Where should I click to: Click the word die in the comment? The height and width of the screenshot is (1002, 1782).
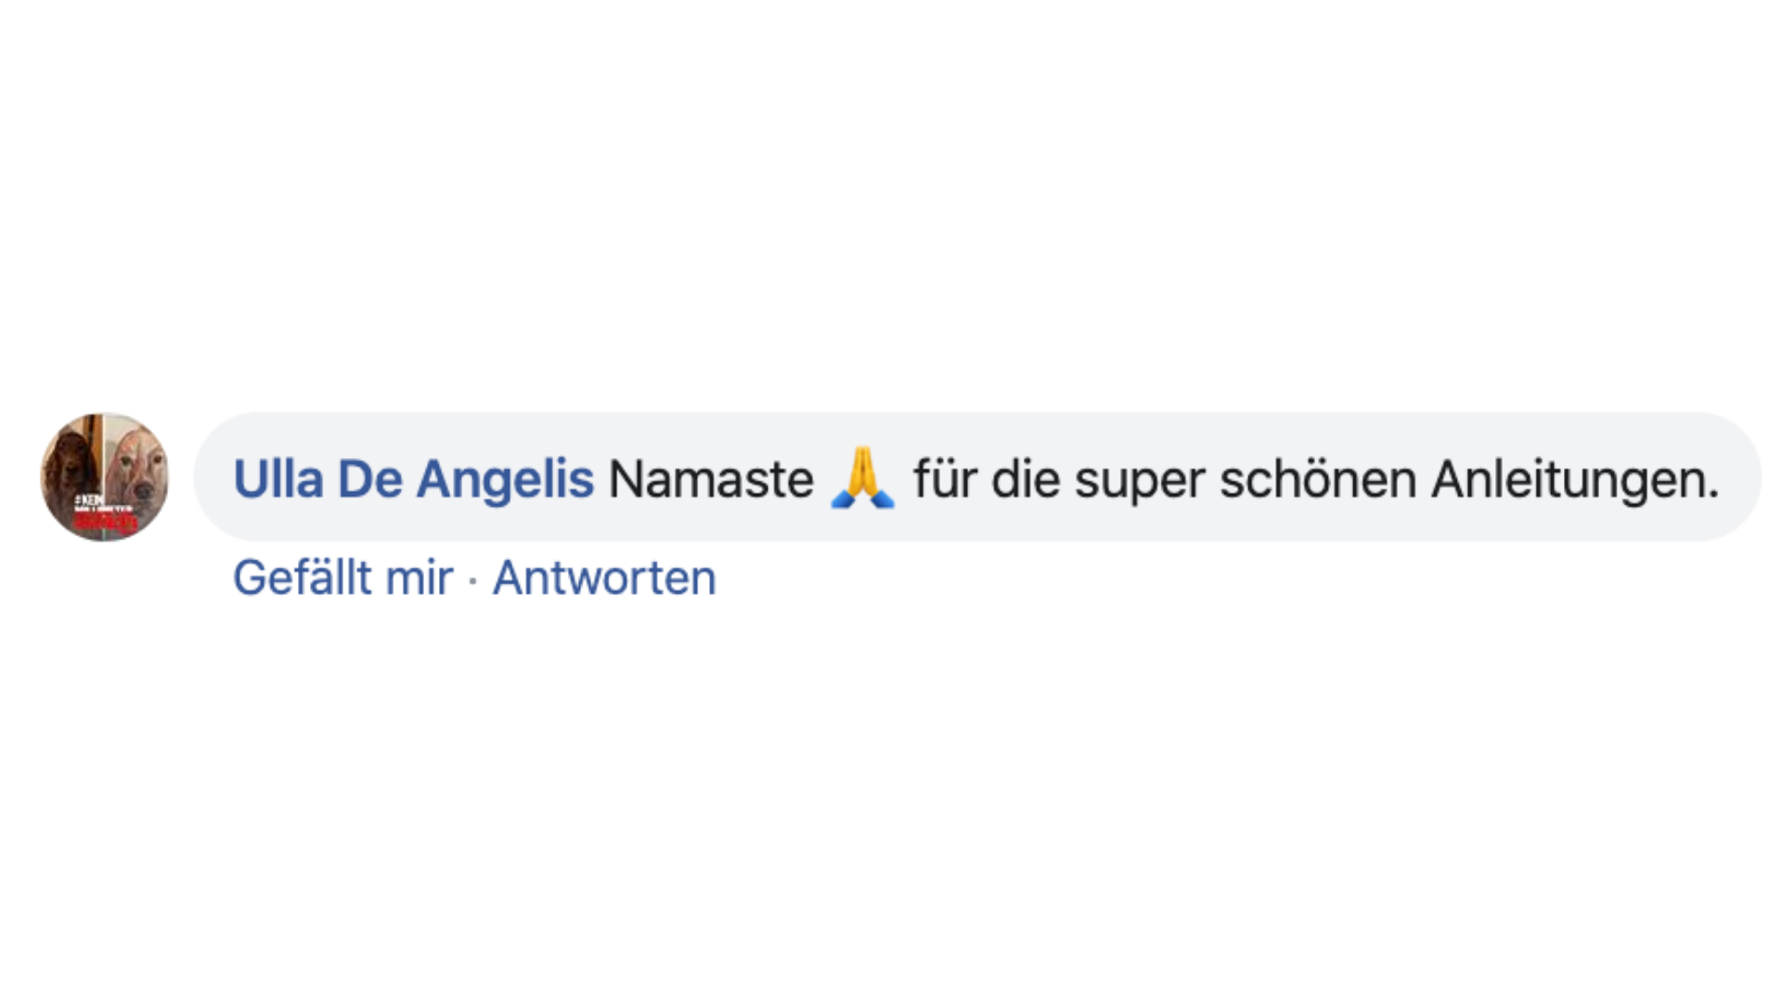[x=1026, y=480]
